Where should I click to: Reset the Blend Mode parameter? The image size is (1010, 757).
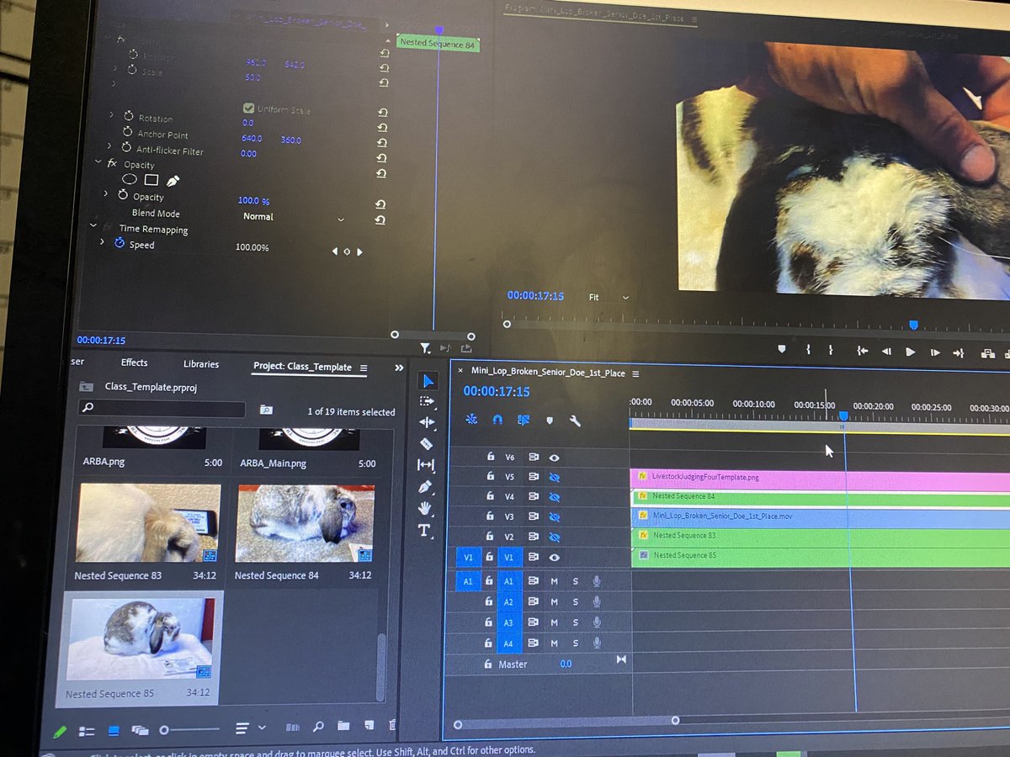tap(380, 220)
